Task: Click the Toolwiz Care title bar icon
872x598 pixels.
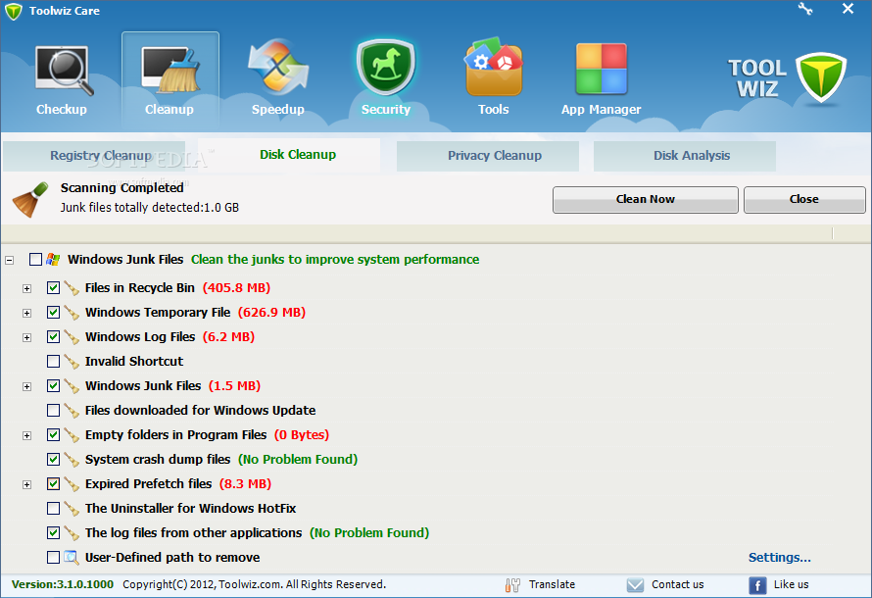Action: [x=13, y=11]
